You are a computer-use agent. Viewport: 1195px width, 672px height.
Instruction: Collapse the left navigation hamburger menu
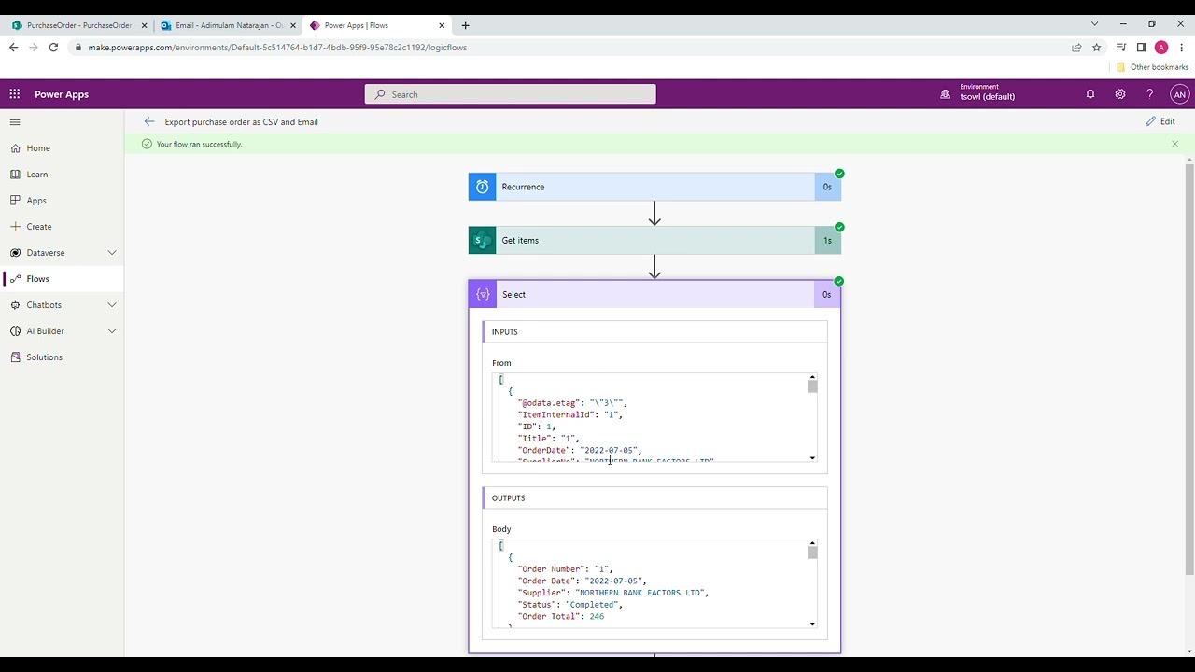click(15, 122)
